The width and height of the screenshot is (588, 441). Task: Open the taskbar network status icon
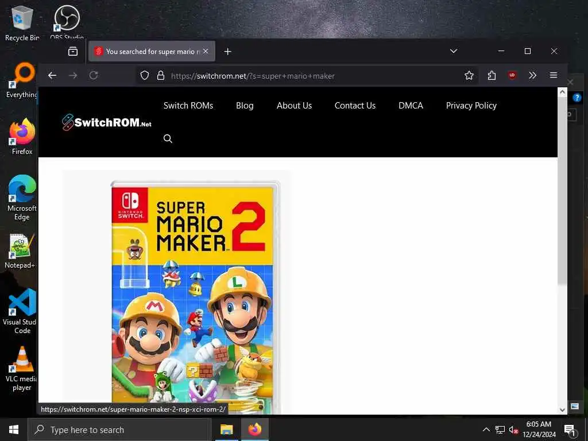[x=500, y=430]
